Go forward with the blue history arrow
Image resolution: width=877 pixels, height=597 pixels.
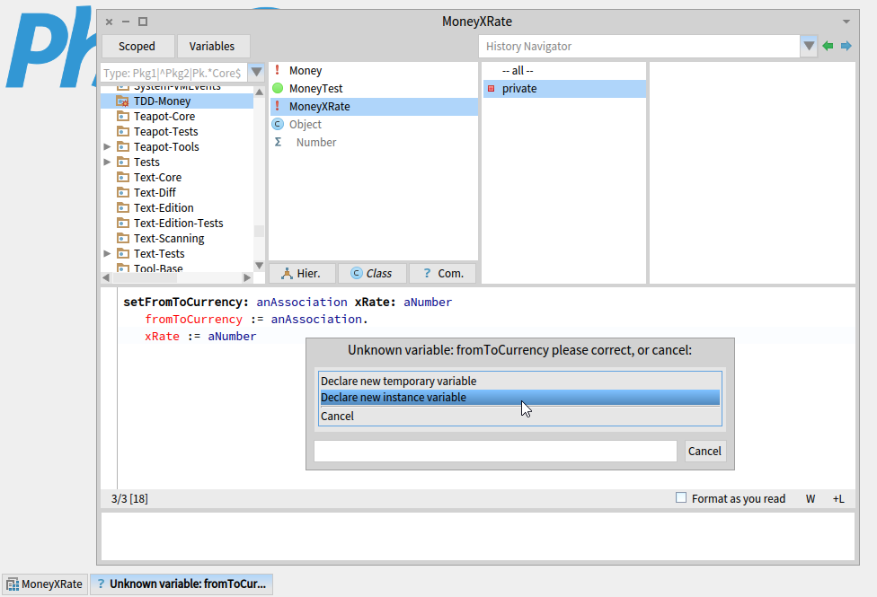846,46
